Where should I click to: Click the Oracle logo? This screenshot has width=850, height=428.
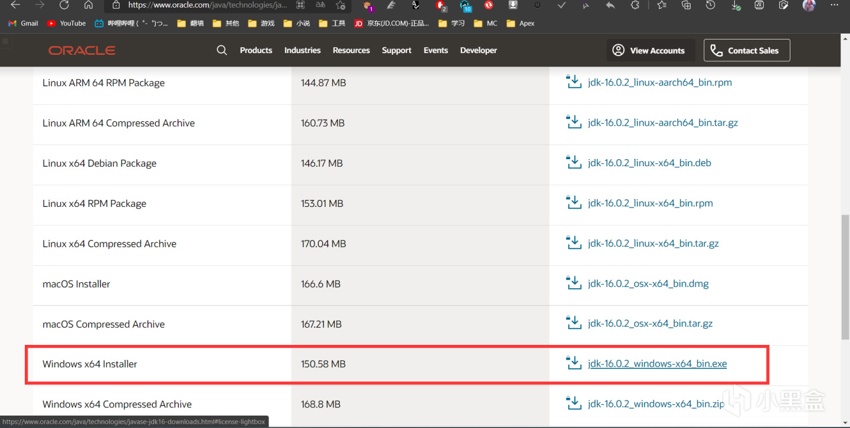82,50
